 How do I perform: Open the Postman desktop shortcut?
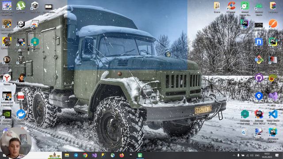(273, 23)
